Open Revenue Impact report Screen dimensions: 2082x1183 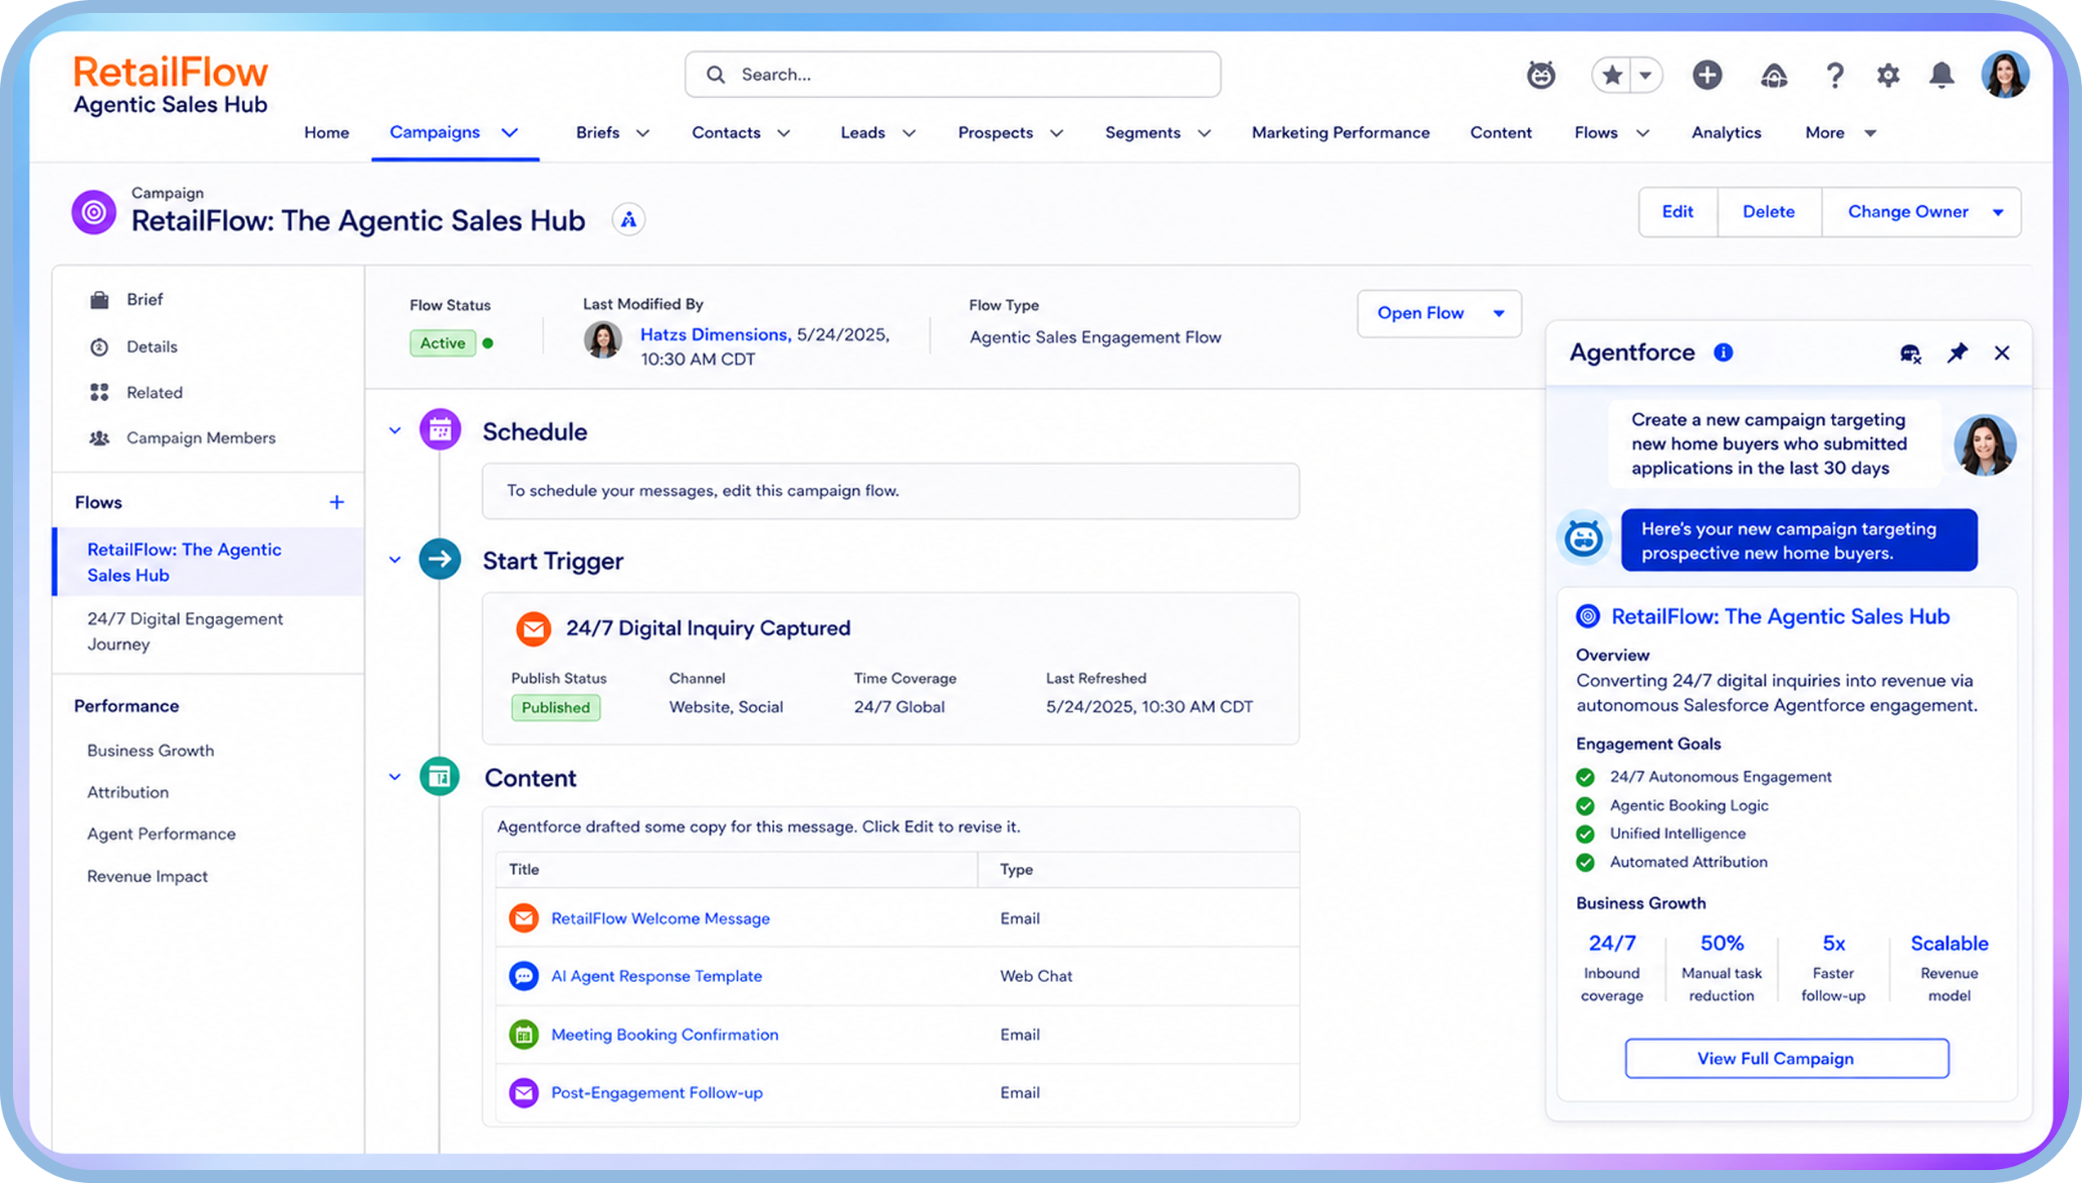point(147,876)
